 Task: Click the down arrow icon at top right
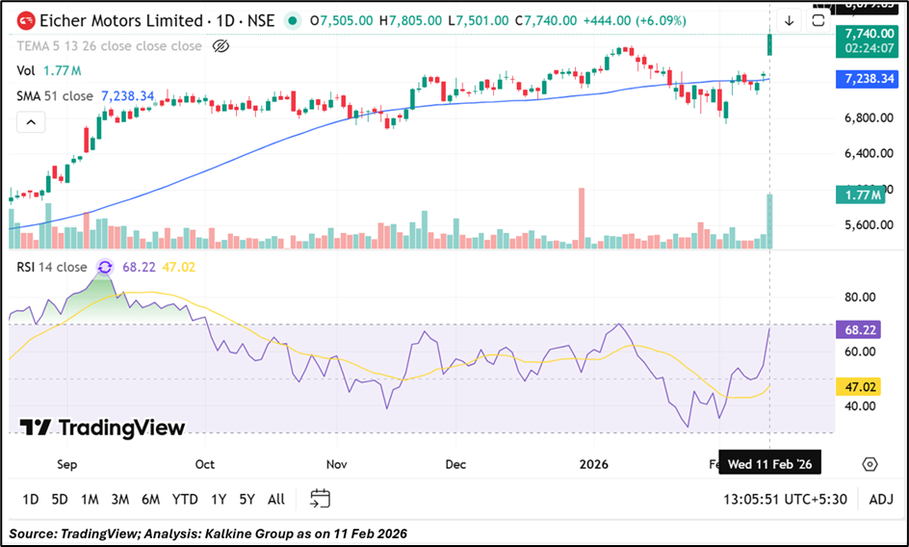tap(790, 20)
